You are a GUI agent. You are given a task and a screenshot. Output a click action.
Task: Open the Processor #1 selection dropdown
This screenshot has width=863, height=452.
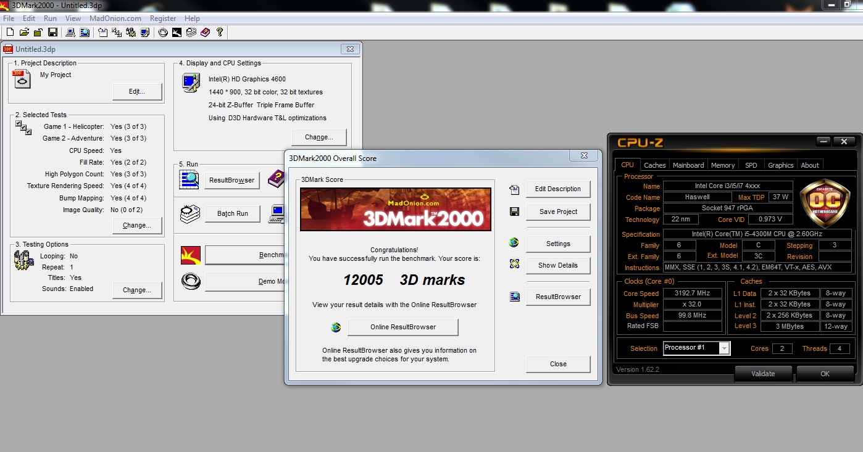tap(724, 348)
